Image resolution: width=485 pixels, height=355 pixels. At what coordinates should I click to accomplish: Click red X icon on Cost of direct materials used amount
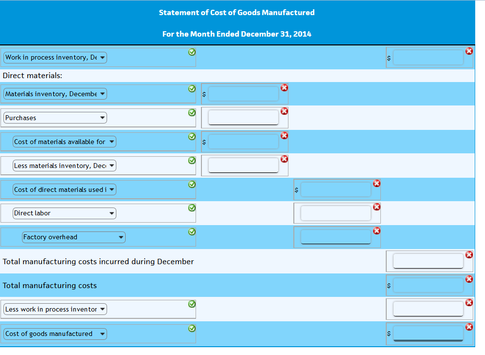click(x=376, y=184)
